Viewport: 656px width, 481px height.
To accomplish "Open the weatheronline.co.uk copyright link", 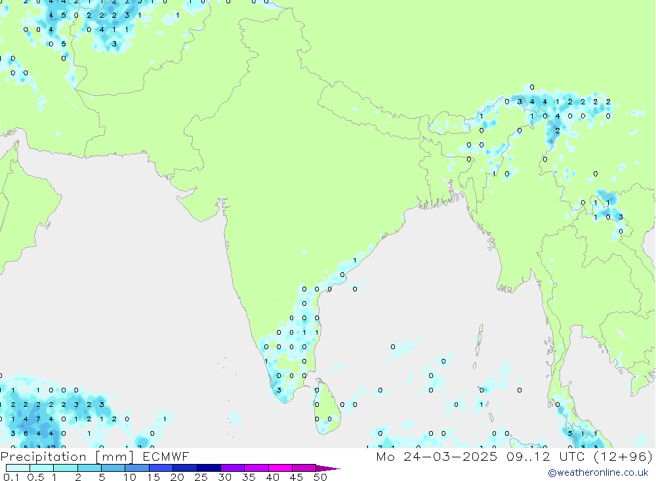I will click(x=598, y=472).
